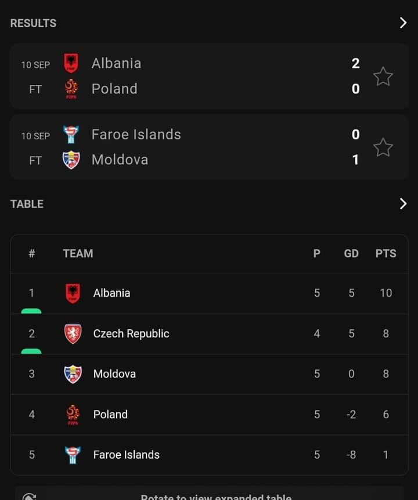Screen dimensions: 418x500
Task: Click the GD column header
Action: tap(351, 254)
